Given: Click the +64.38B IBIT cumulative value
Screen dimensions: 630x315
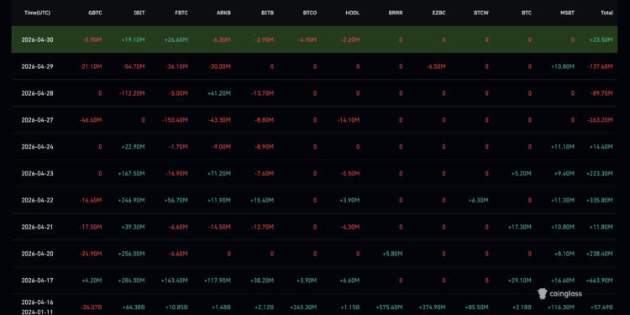Looking at the screenshot, I should 134,307.
